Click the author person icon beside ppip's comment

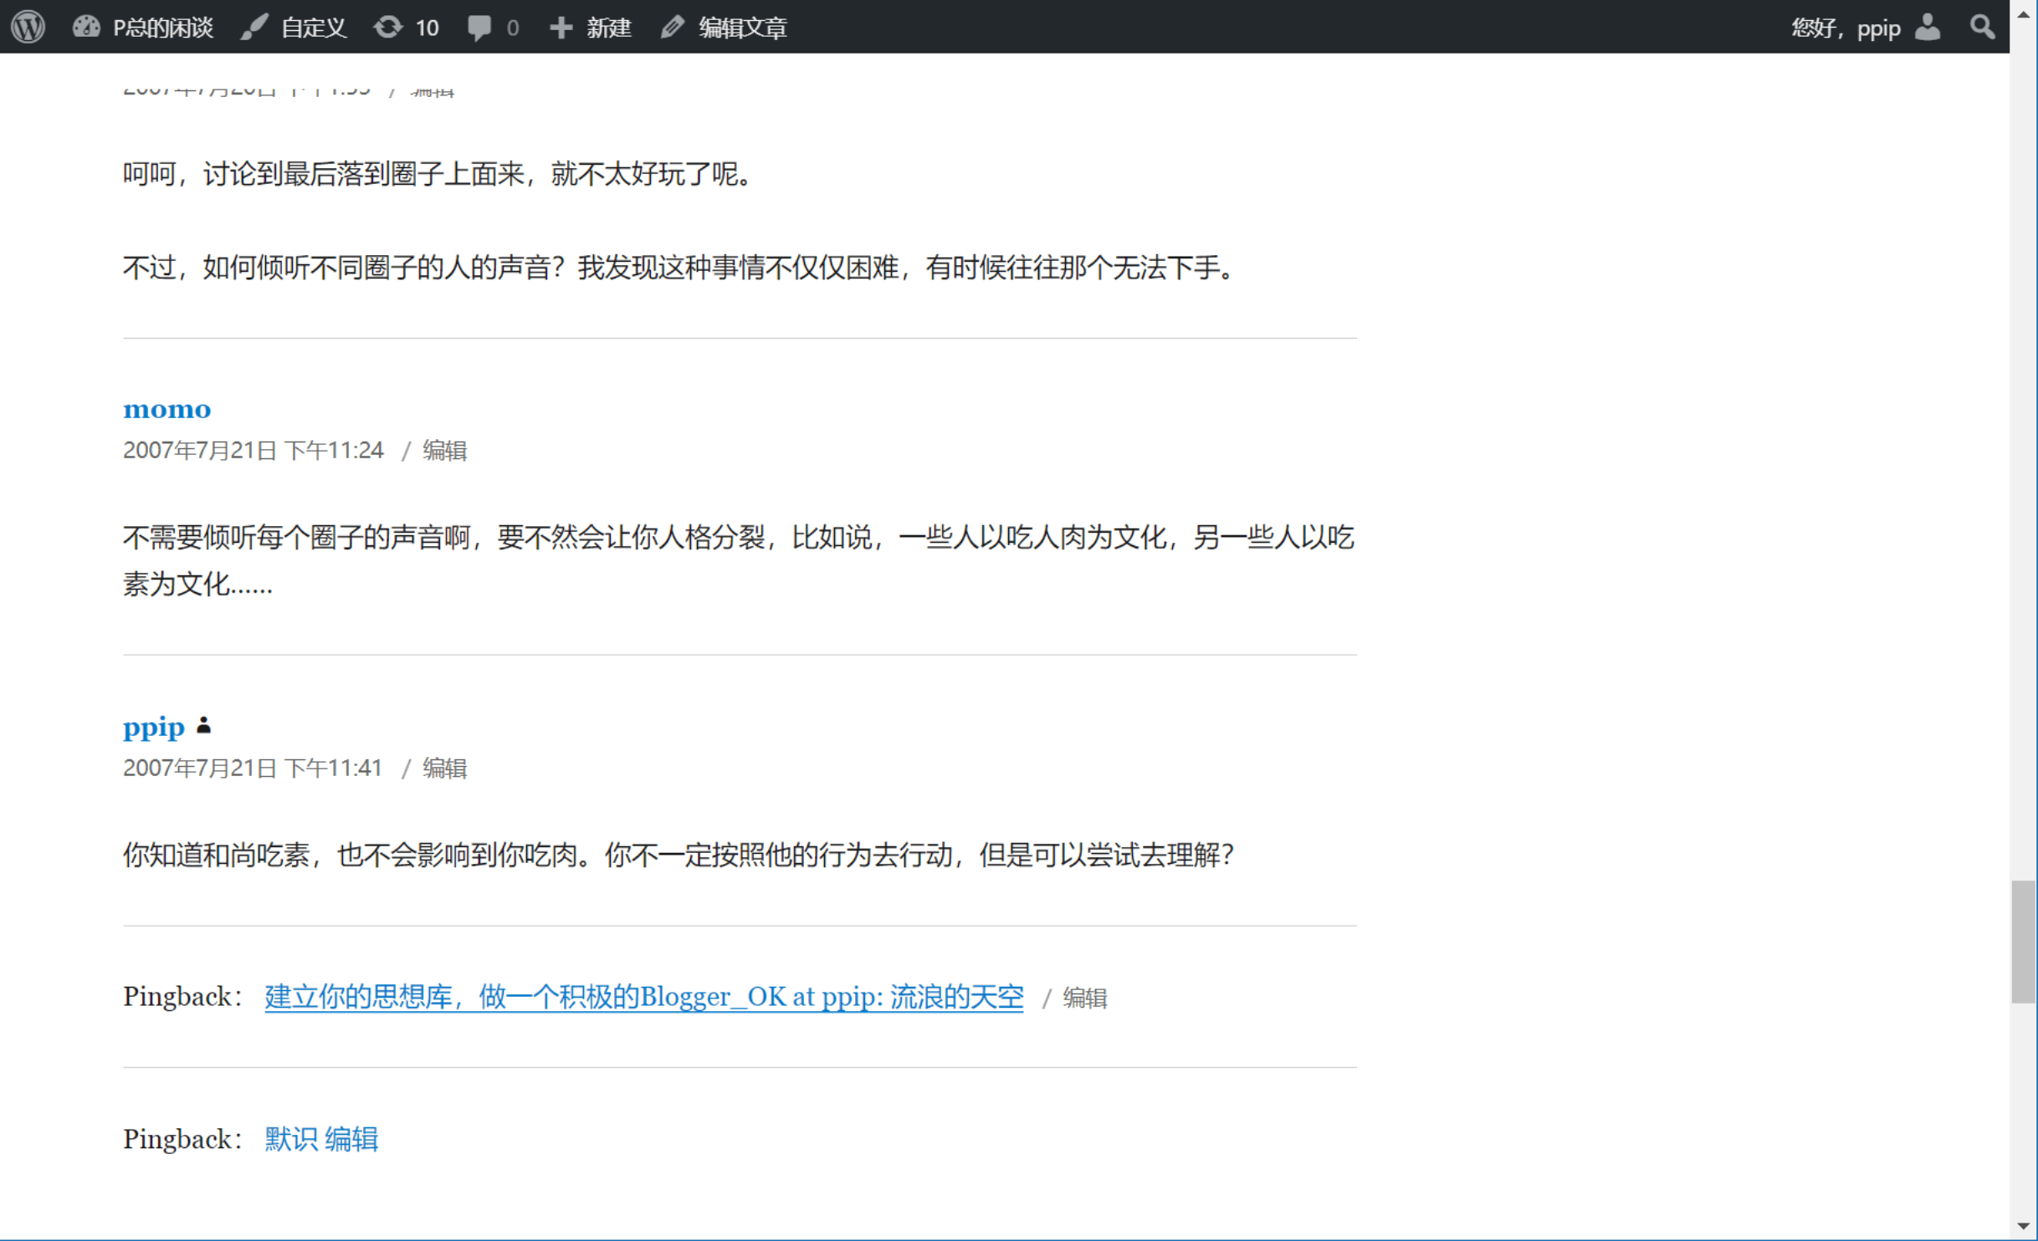click(x=203, y=726)
